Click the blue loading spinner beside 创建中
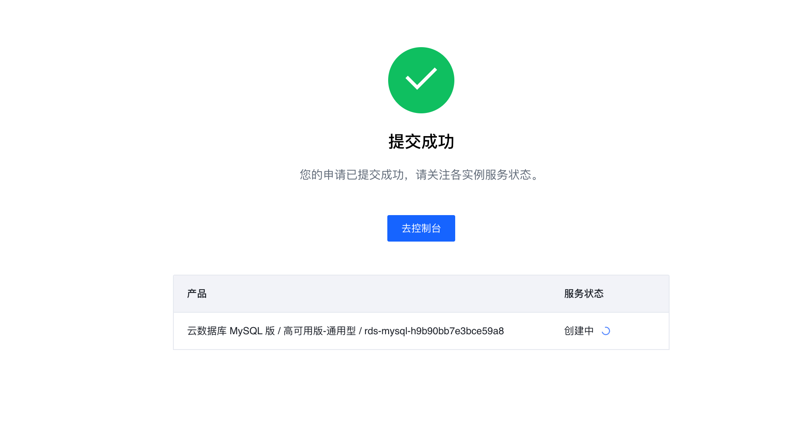Image resolution: width=797 pixels, height=436 pixels. 606,331
